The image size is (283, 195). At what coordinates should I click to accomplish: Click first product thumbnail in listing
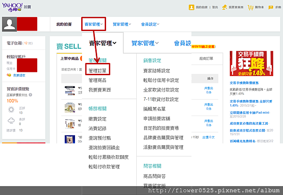coord(70,91)
